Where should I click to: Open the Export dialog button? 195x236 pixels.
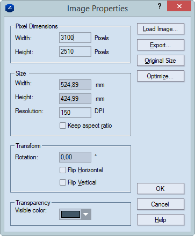pos(161,45)
